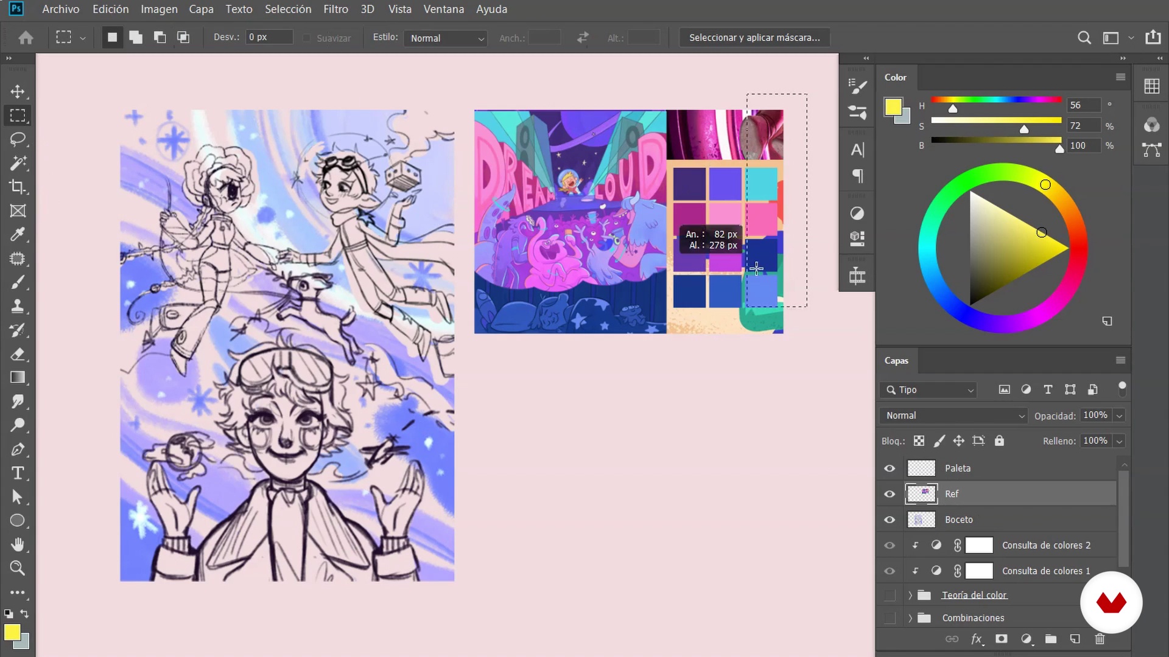Select the Lasso tool
Viewport: 1169px width, 657px height.
(18, 139)
